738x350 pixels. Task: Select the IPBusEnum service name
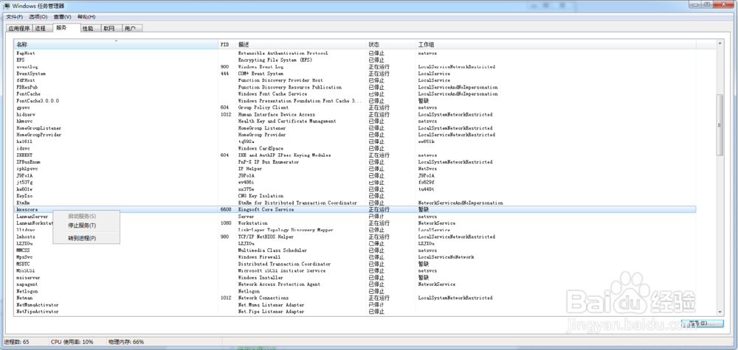(x=27, y=162)
